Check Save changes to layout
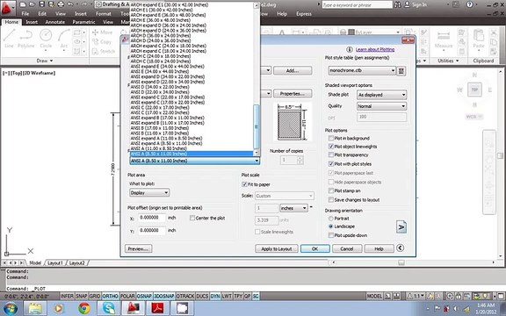The width and height of the screenshot is (506, 316). click(331, 199)
